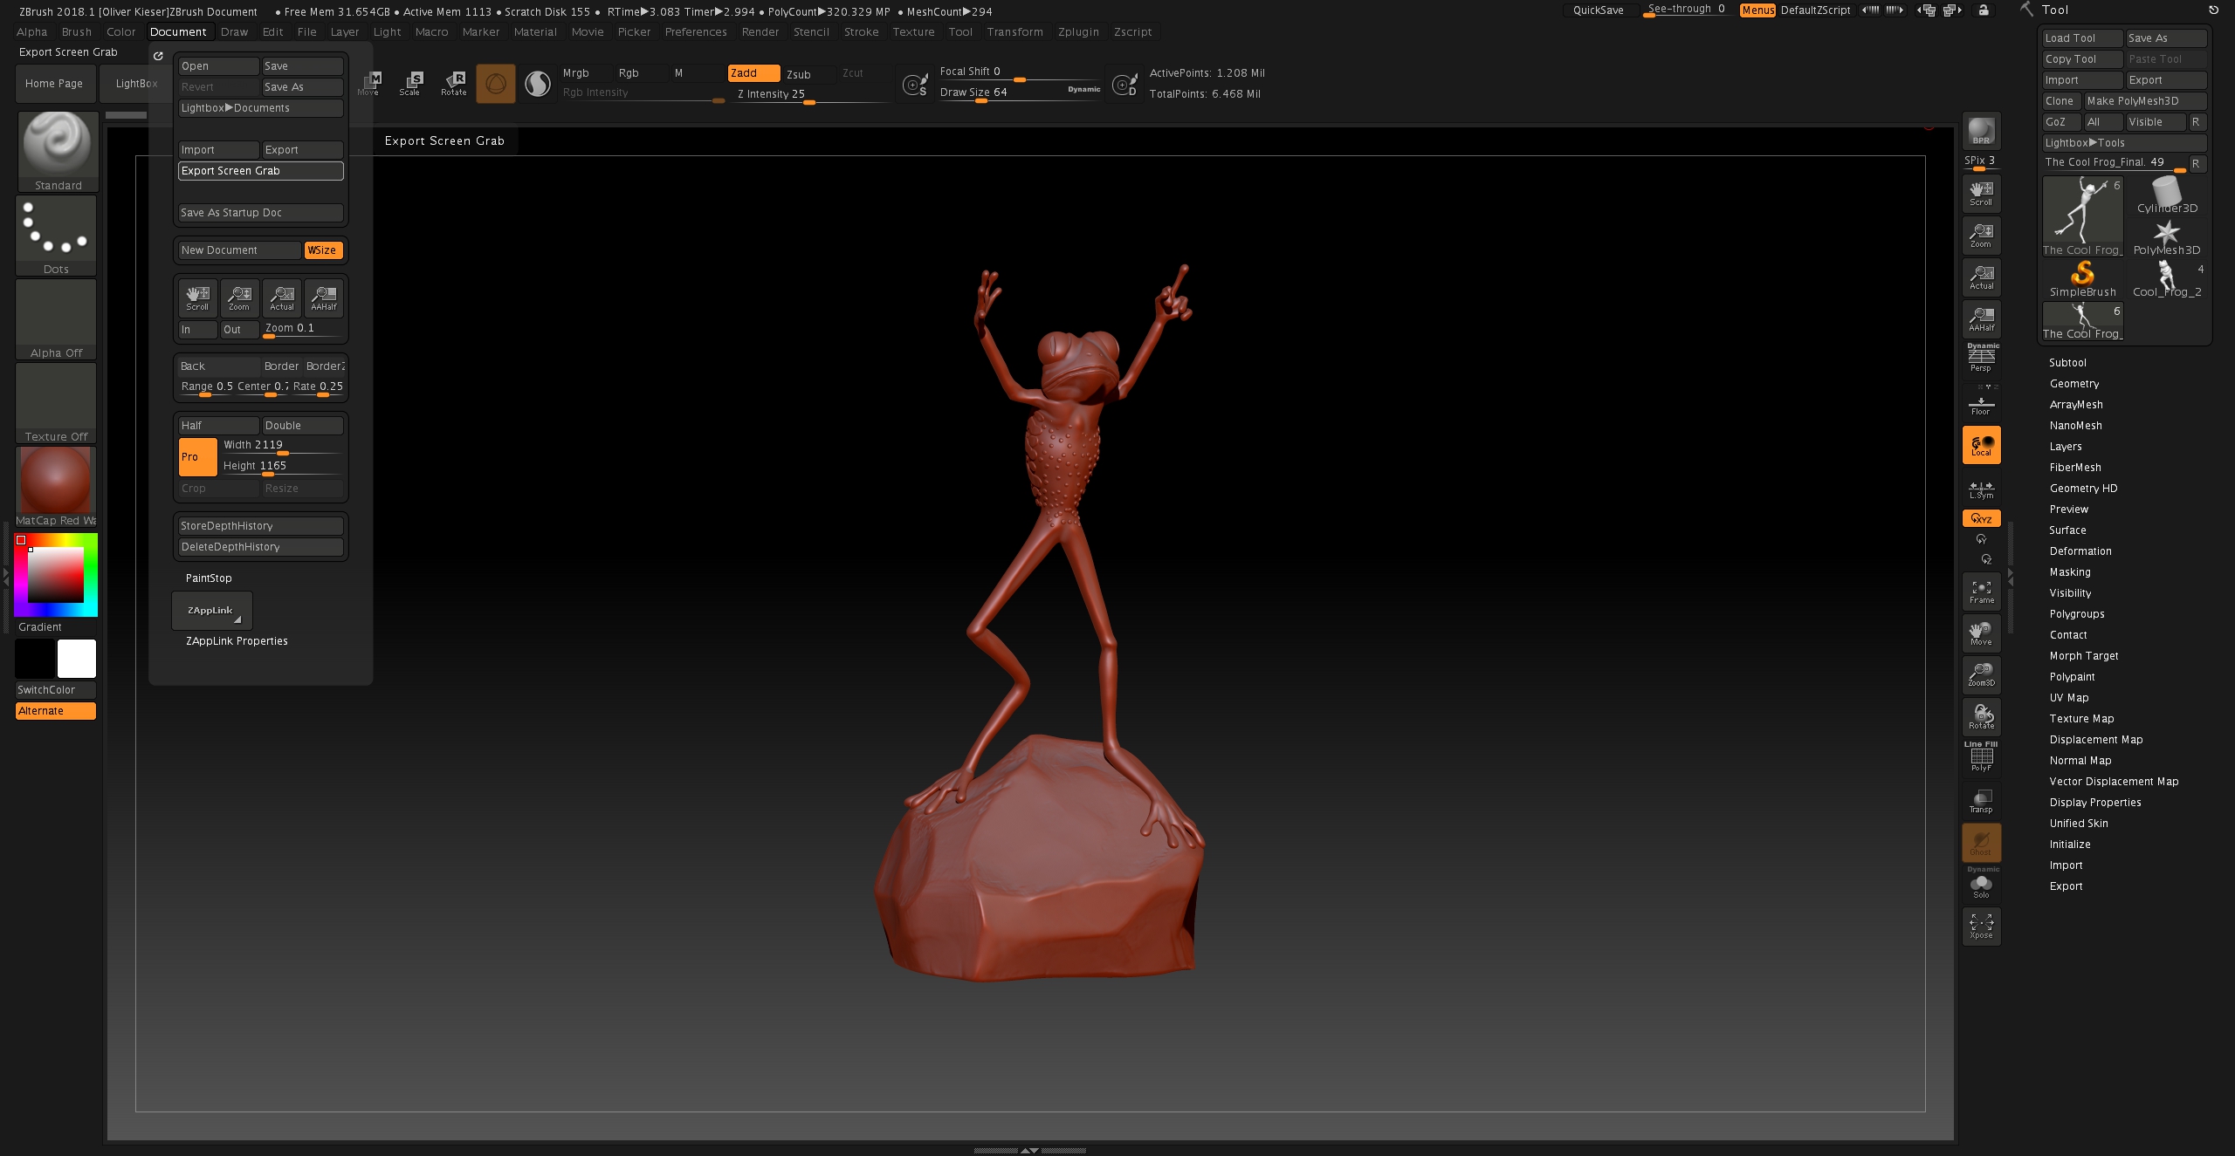Image resolution: width=2235 pixels, height=1156 pixels.
Task: Select the right shelf Zoom icon
Action: 1981,235
